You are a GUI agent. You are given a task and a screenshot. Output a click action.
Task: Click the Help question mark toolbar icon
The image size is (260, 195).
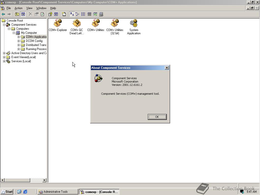pos(50,14)
